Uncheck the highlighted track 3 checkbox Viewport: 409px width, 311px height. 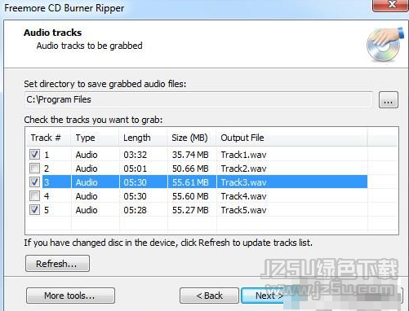[34, 182]
